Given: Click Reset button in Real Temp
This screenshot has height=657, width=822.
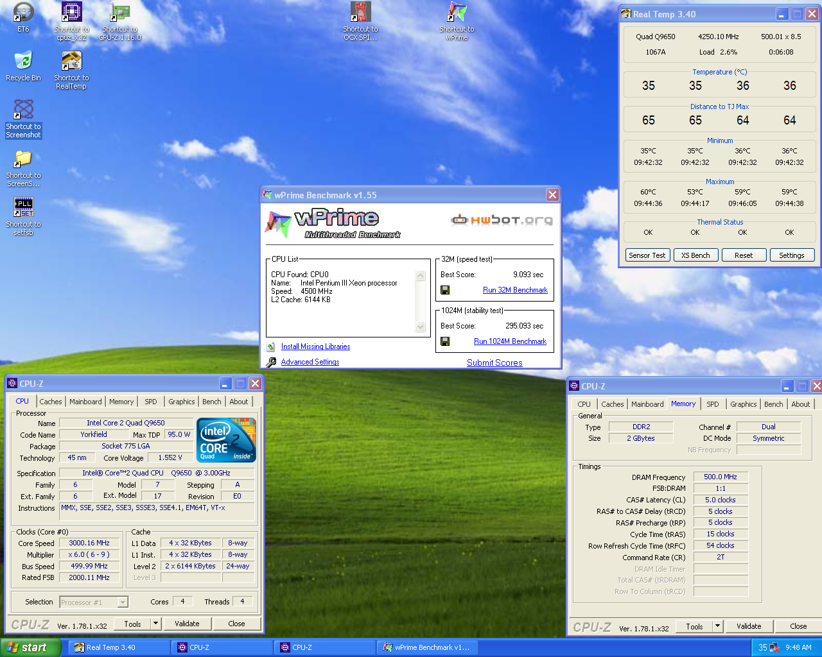Looking at the screenshot, I should (744, 255).
